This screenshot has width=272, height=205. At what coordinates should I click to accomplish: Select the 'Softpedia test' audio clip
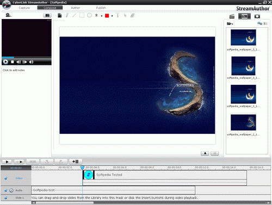113,190
